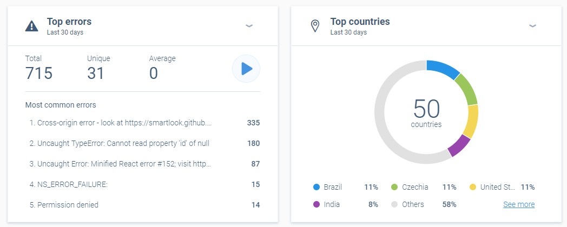Click the purple India legend dot

[x=317, y=204]
